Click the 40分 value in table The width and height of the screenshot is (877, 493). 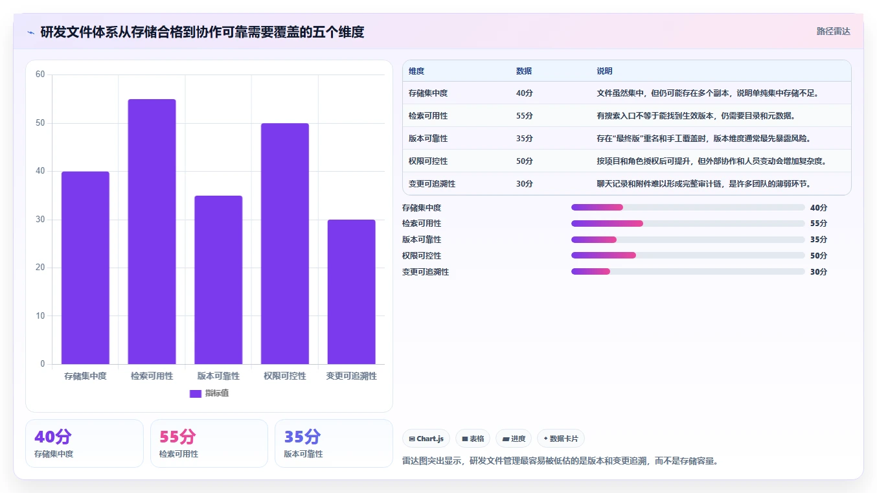(x=525, y=93)
